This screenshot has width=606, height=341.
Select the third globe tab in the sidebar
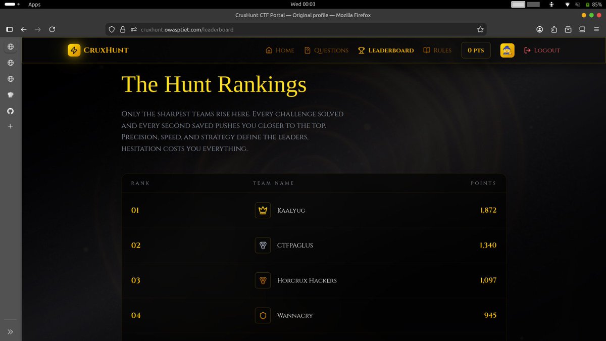click(11, 79)
